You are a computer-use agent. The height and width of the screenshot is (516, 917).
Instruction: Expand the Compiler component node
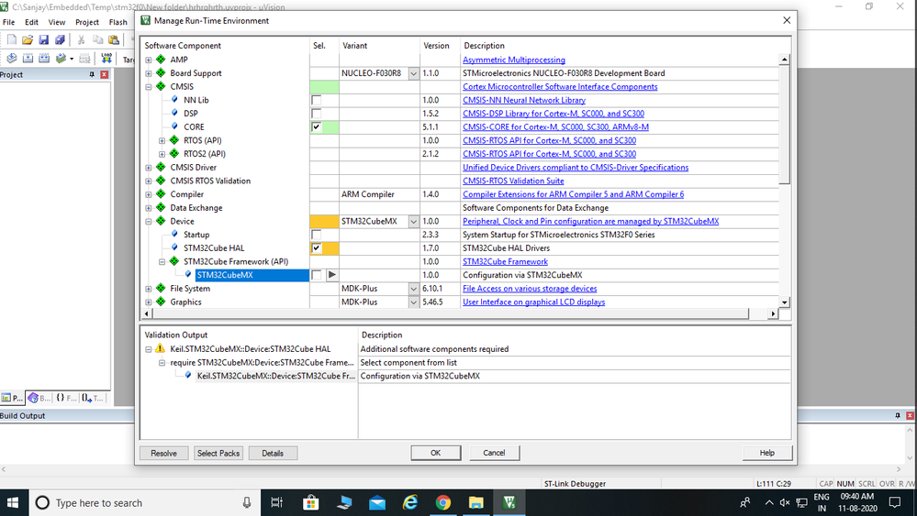(x=149, y=194)
